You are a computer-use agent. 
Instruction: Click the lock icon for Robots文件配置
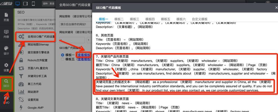[x=21, y=60]
